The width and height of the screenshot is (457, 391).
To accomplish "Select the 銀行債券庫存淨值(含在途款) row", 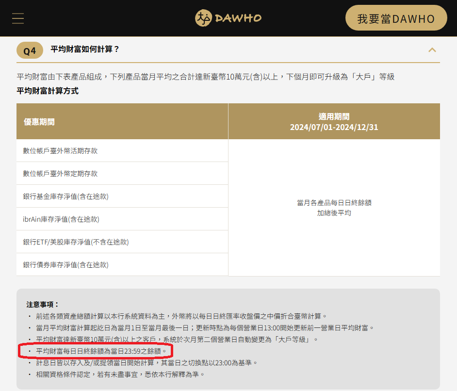I will (65, 265).
